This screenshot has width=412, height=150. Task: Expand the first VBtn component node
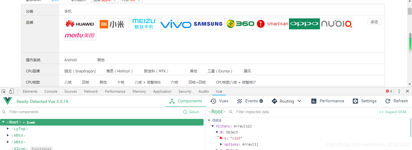(x=8, y=136)
